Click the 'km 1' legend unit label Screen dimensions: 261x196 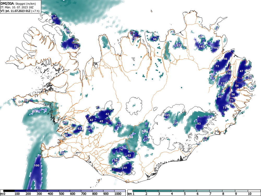[x=131, y=194]
